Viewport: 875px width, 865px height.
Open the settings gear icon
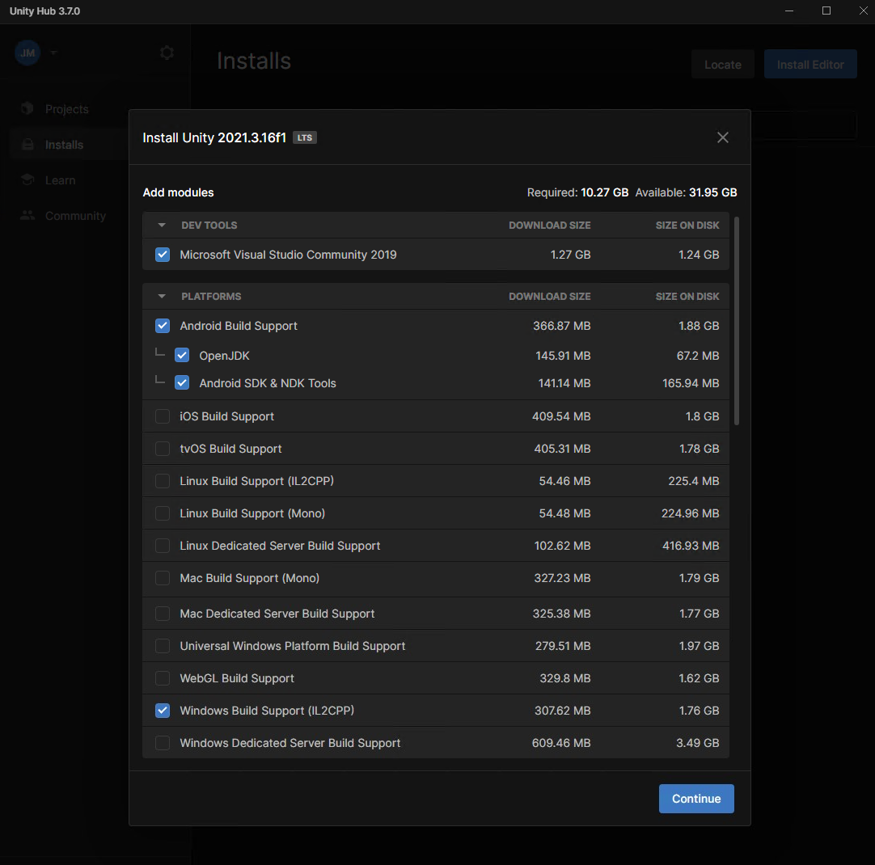click(167, 53)
